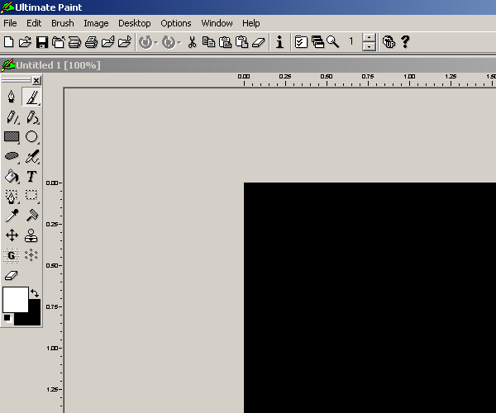This screenshot has width=496, height=413.
Task: Expand the Redo history dropdown arrow
Action: click(179, 42)
